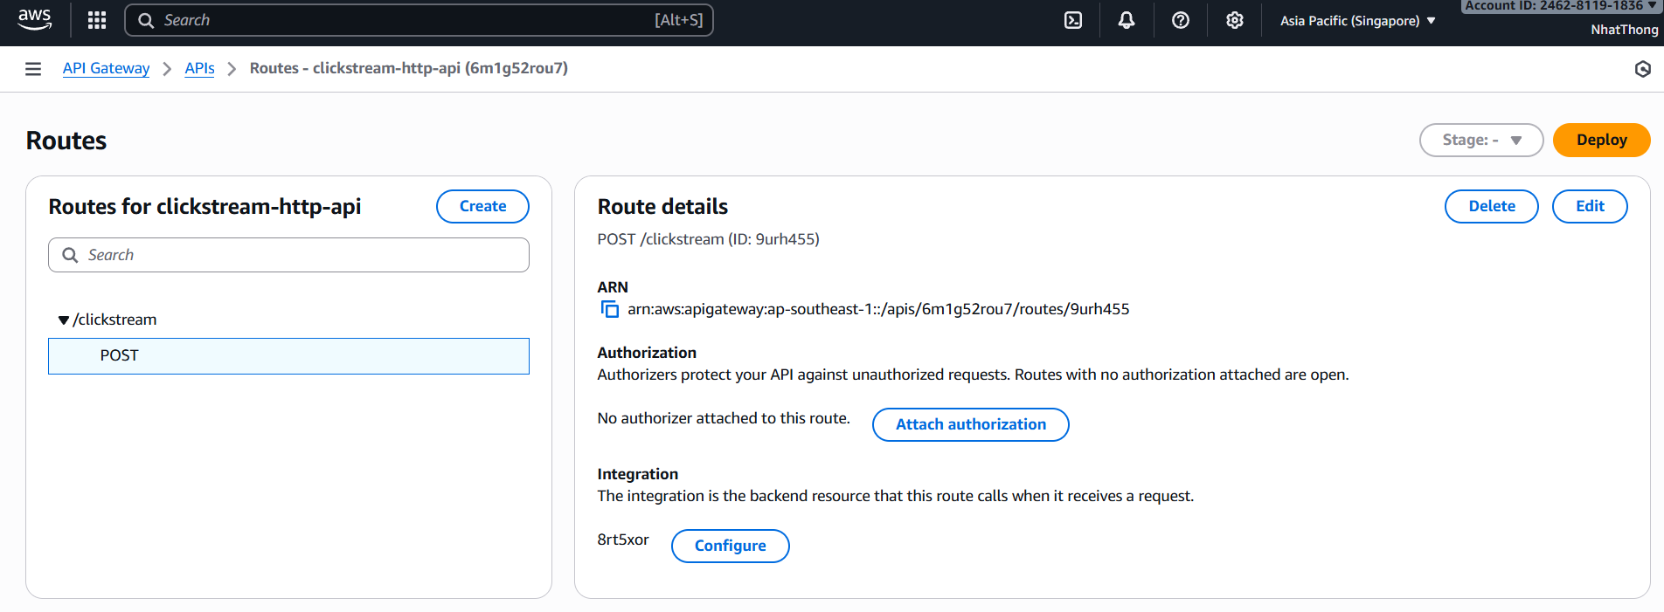Open the AWS services grid menu

[97, 20]
